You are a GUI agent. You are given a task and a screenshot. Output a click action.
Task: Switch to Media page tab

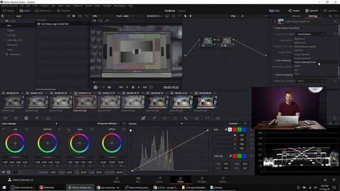pos(117,180)
